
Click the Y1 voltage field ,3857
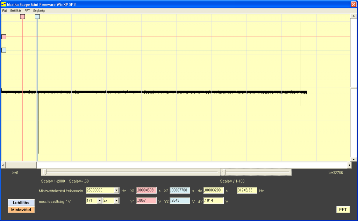[146, 201]
